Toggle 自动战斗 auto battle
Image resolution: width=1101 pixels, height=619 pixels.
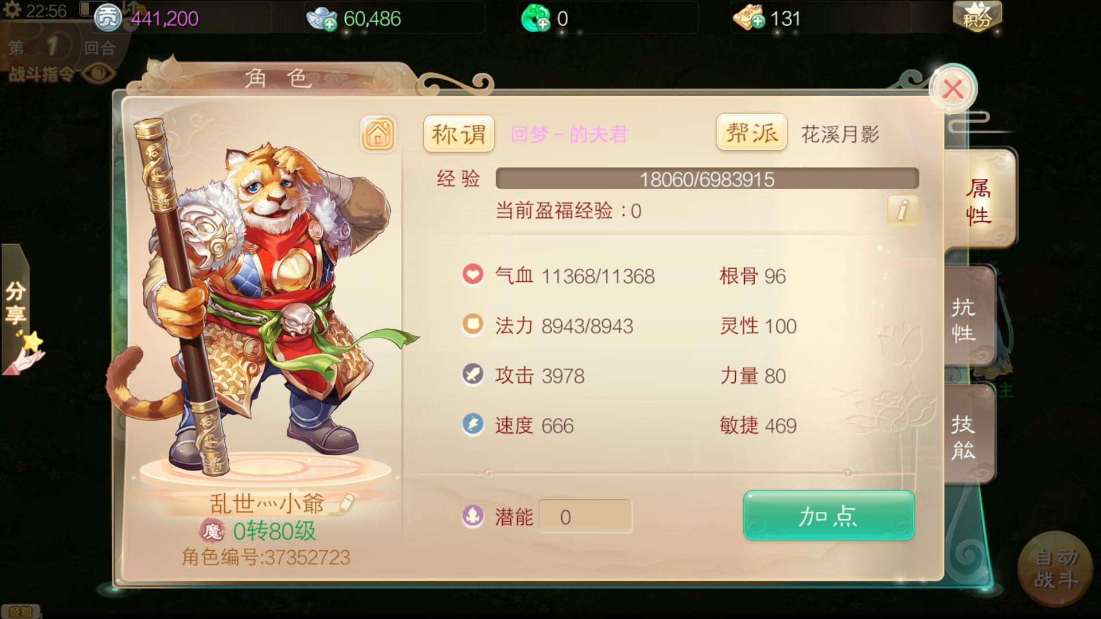point(1056,567)
